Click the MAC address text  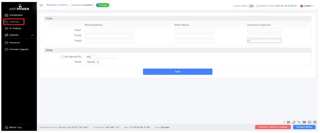137,127
